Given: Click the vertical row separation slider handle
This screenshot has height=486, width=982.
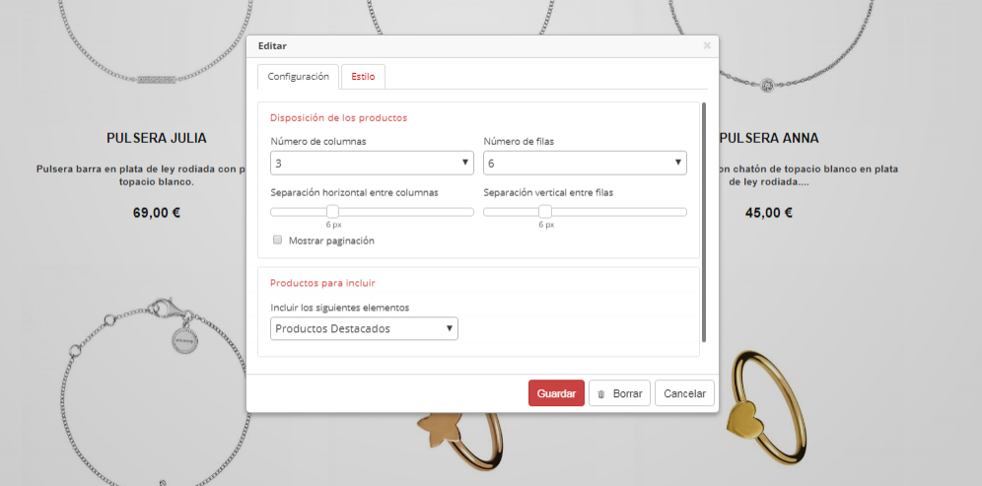Looking at the screenshot, I should [545, 211].
